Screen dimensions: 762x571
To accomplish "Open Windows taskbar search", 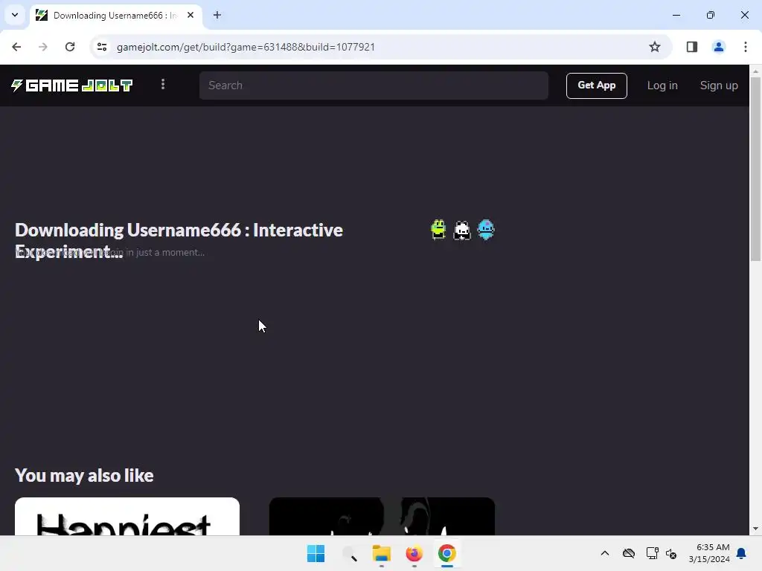I will click(x=349, y=553).
